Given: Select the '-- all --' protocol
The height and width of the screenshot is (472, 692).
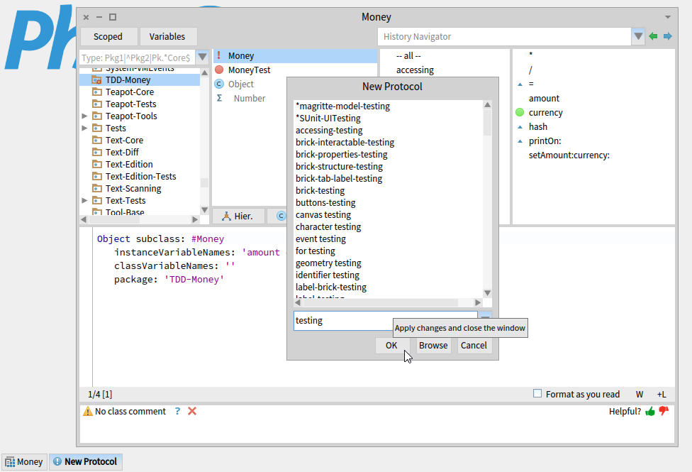Looking at the screenshot, I should coord(408,55).
